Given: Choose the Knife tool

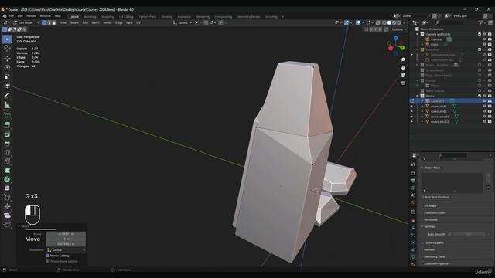Looking at the screenshot, I should pos(7,161).
